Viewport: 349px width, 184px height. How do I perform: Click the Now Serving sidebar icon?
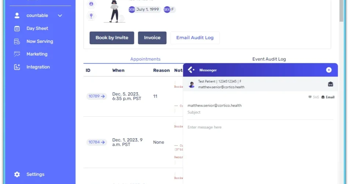[x=17, y=41]
